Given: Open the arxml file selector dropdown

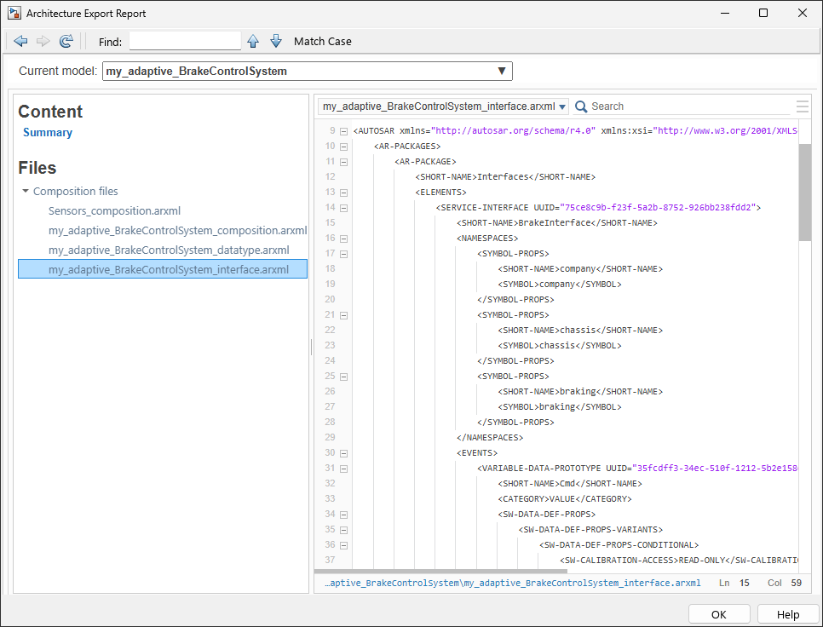Looking at the screenshot, I should 443,106.
